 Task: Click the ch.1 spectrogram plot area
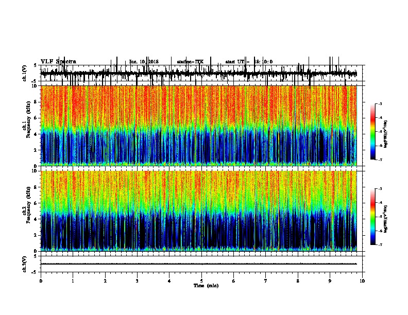[x=199, y=126]
